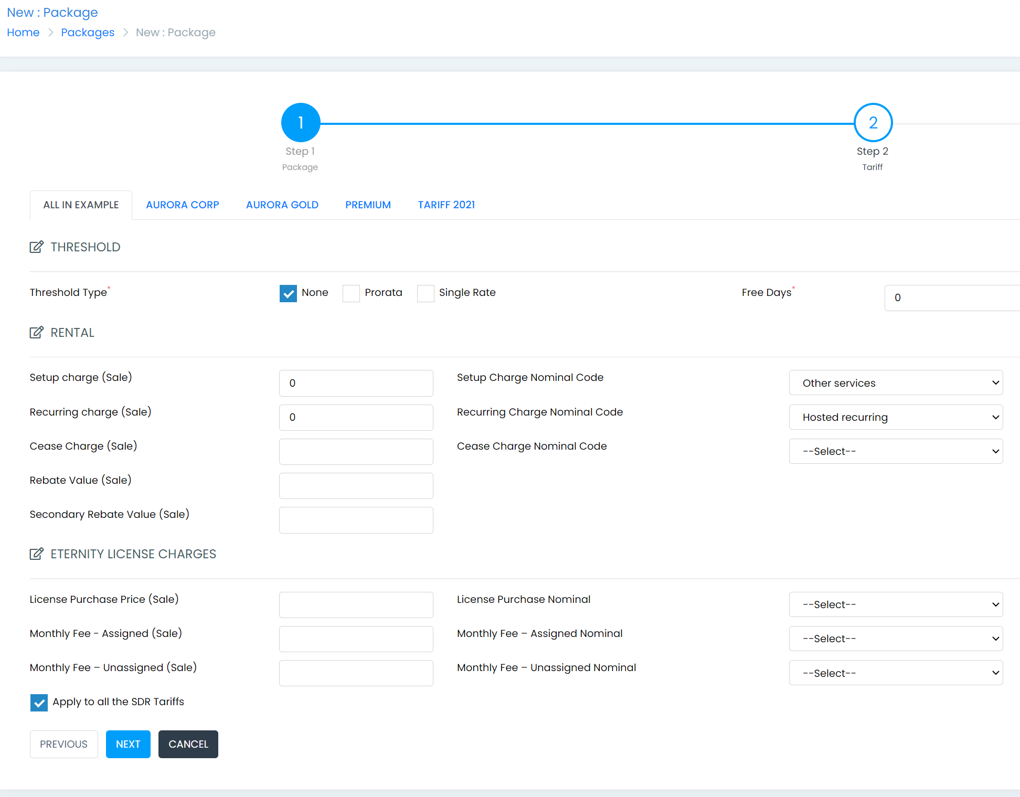Click the New : Package page title
This screenshot has width=1020, height=797.
52,13
